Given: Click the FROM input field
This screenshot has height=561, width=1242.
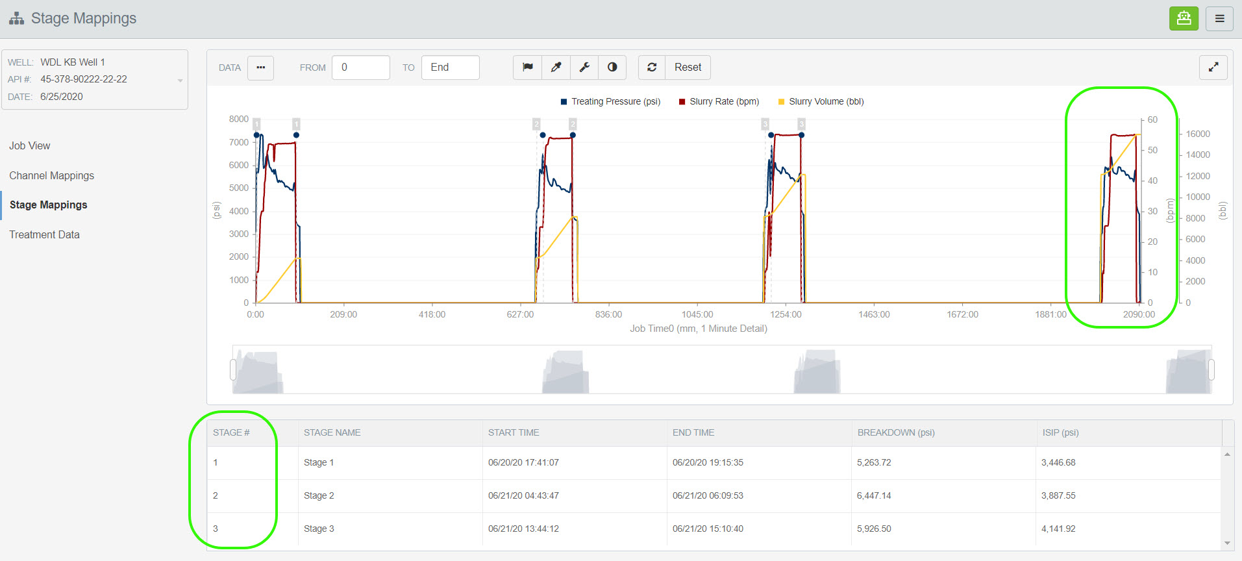Looking at the screenshot, I should point(360,68).
